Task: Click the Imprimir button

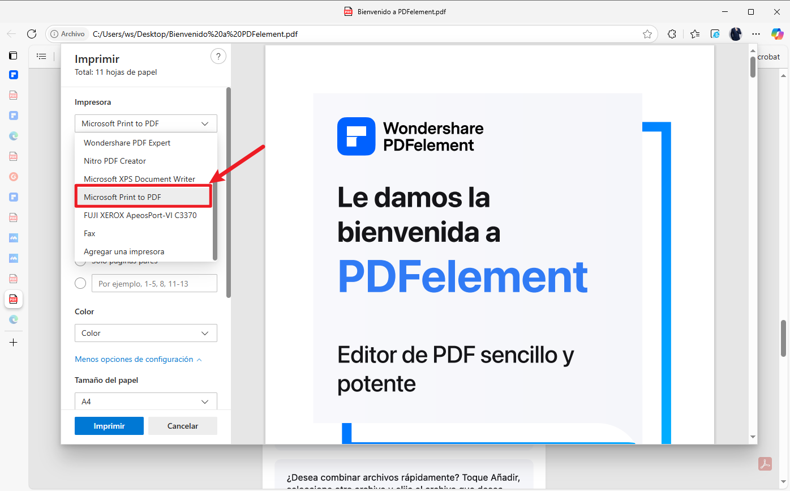Action: [109, 425]
